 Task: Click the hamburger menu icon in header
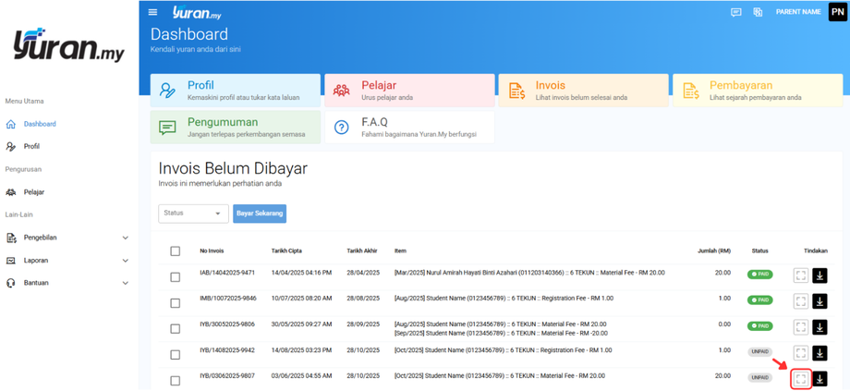(x=153, y=12)
